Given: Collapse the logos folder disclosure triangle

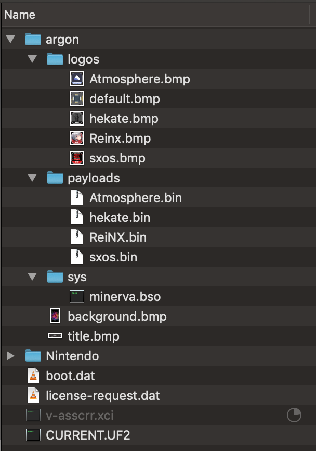Looking at the screenshot, I should click(32, 59).
